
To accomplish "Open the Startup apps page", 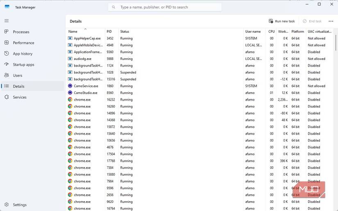I will point(32,64).
